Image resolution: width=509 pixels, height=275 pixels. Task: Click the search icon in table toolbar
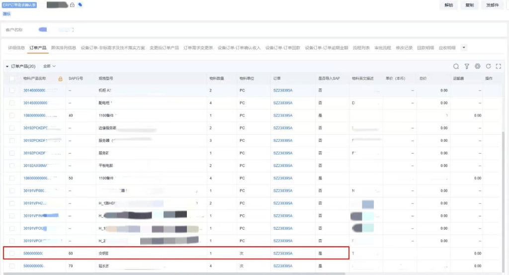(x=456, y=66)
